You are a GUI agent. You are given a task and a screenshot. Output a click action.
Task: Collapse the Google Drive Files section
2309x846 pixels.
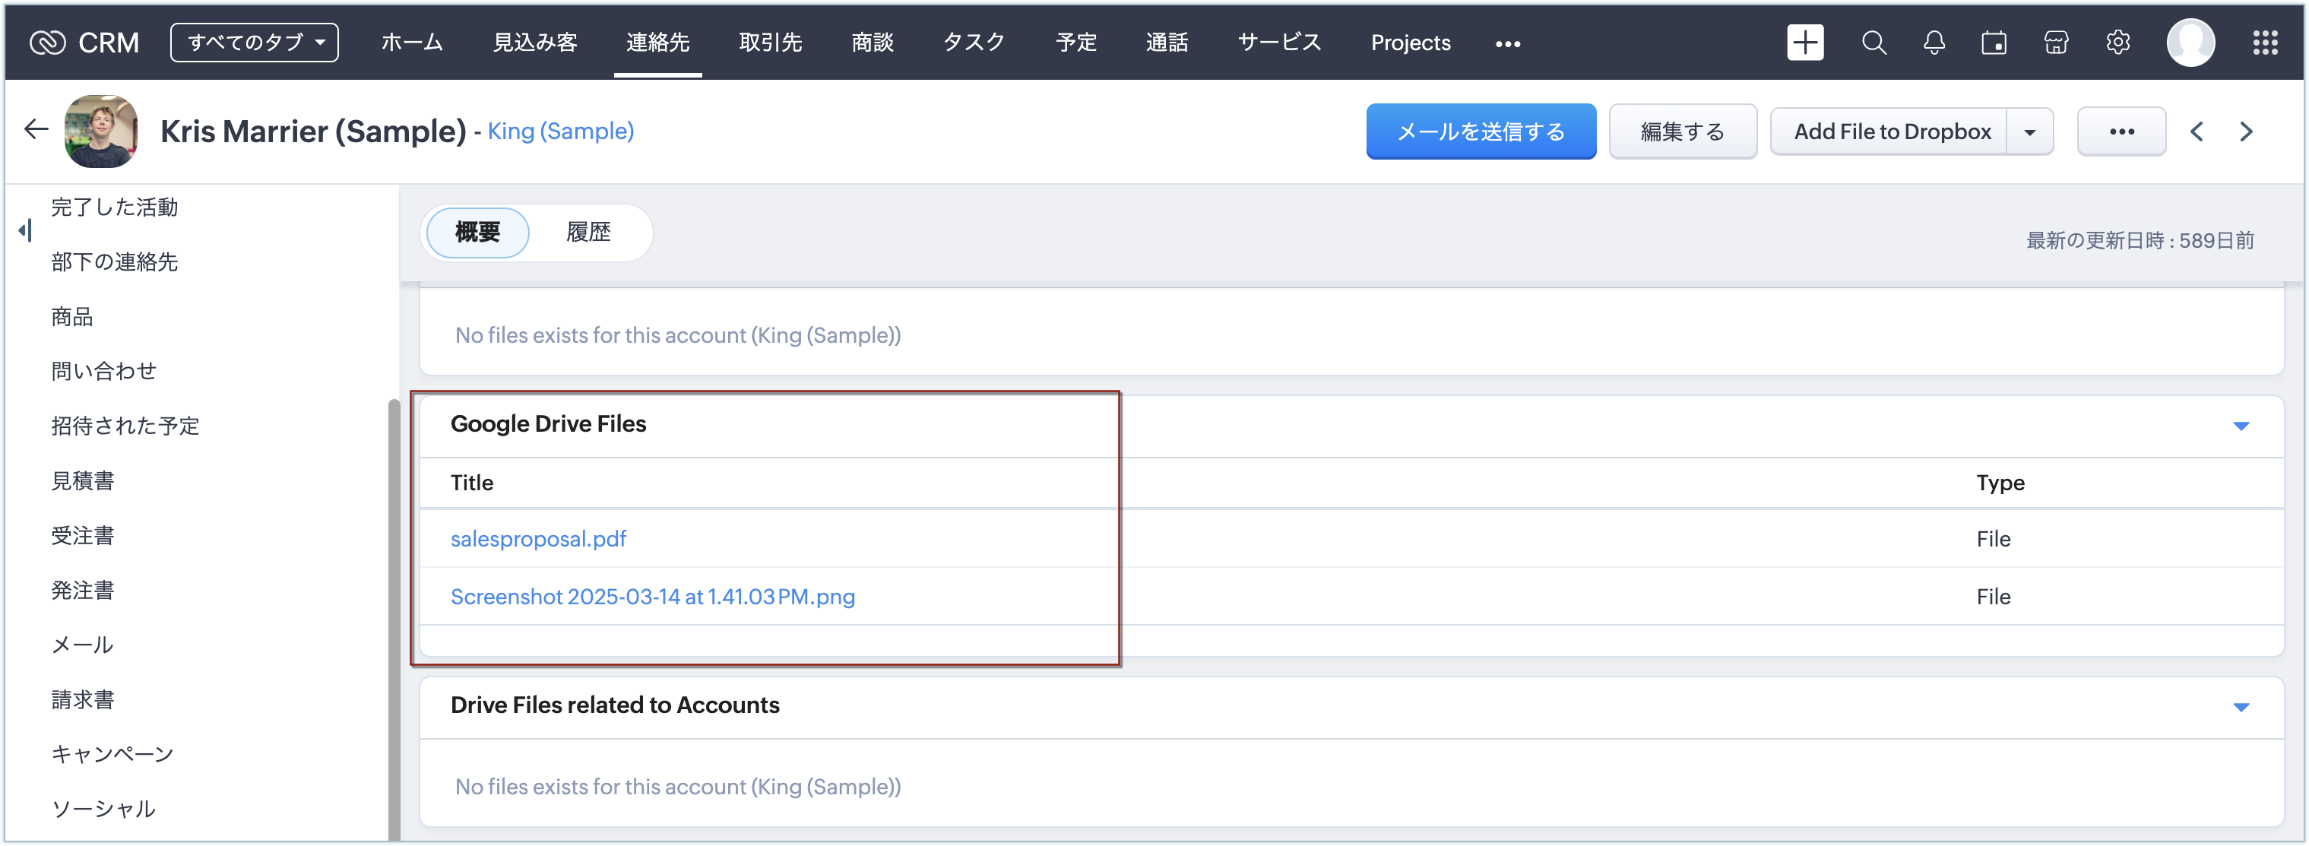(2240, 426)
